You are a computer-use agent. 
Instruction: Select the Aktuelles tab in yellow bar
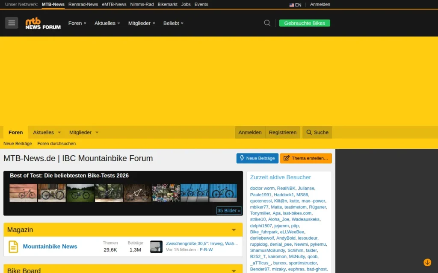point(43,132)
